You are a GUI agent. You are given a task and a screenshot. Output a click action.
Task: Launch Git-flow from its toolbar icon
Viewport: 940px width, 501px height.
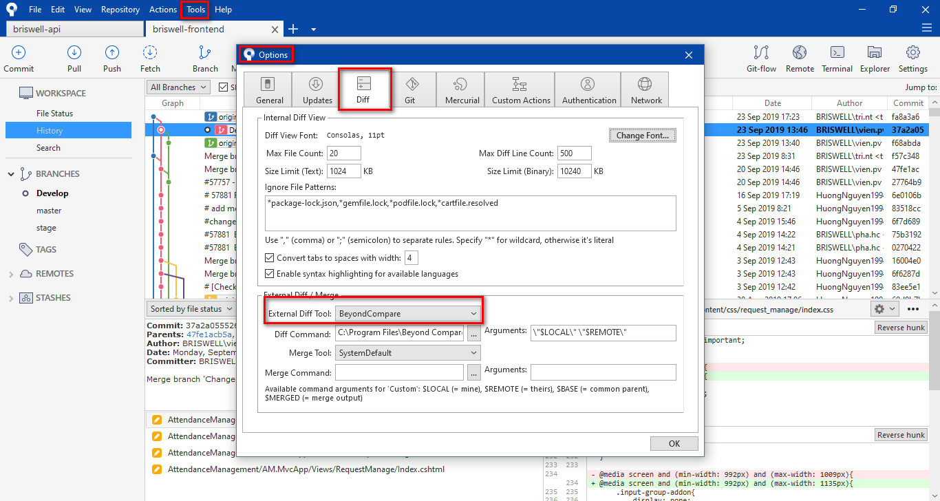pyautogui.click(x=761, y=58)
